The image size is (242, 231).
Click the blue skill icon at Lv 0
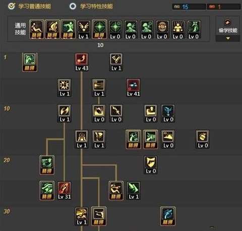[x=168, y=113]
